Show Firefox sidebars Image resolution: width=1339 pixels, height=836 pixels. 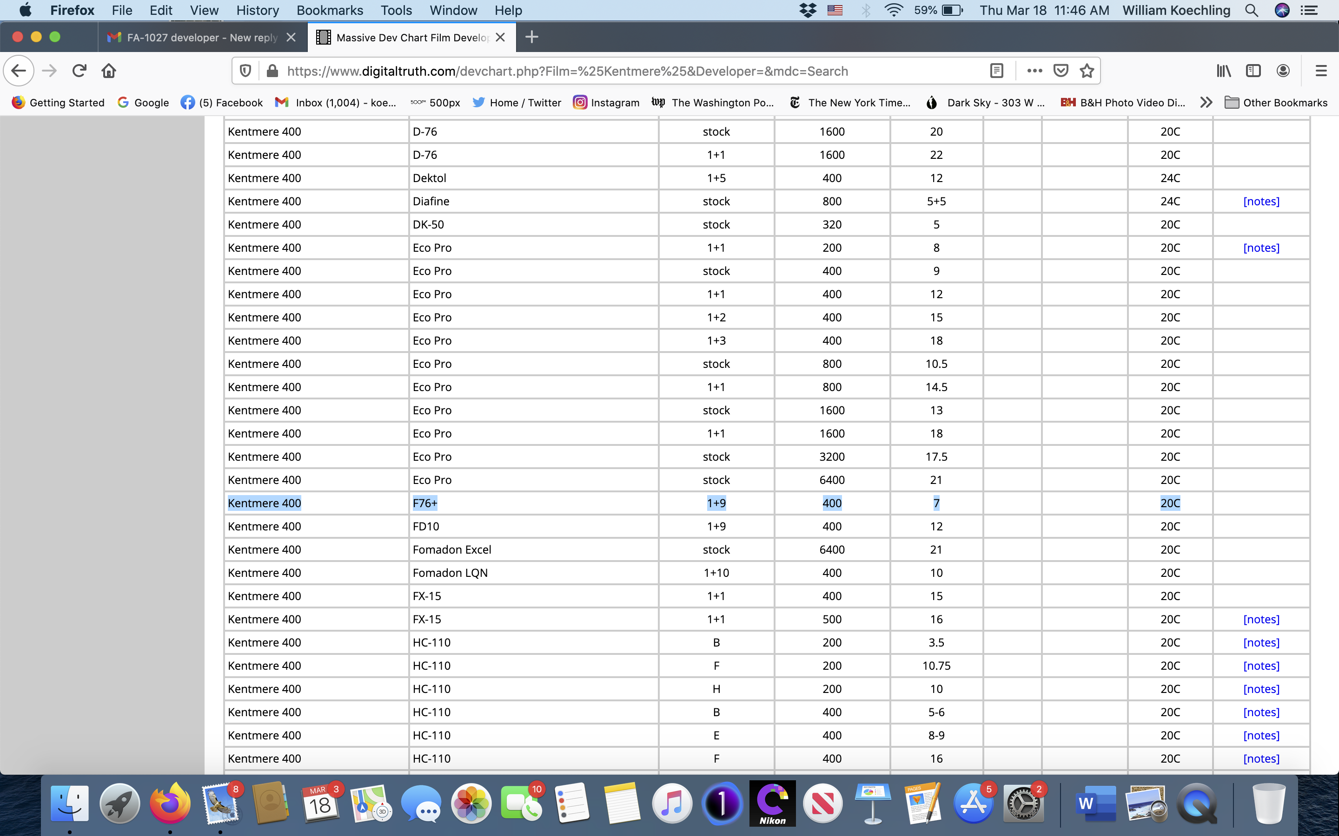pos(1253,71)
